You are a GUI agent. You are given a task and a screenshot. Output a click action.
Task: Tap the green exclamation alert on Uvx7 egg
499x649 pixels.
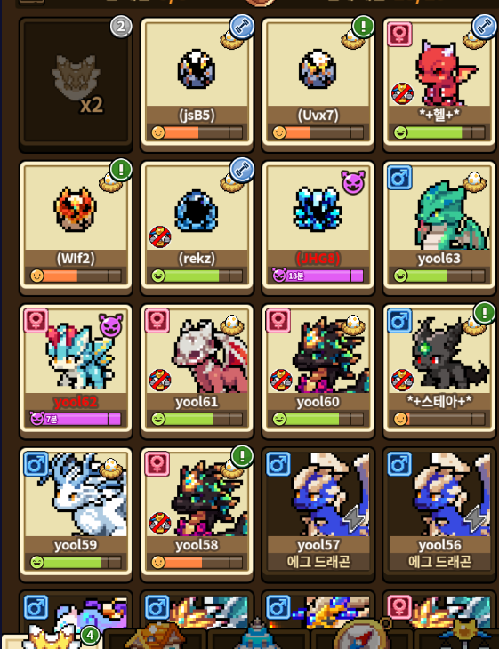click(363, 27)
